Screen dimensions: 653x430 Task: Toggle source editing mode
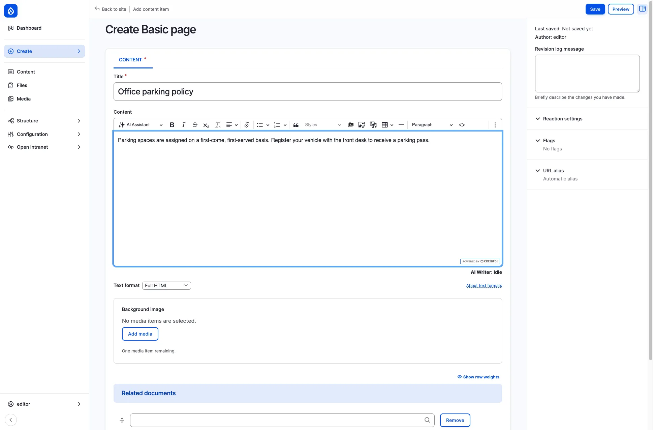462,125
